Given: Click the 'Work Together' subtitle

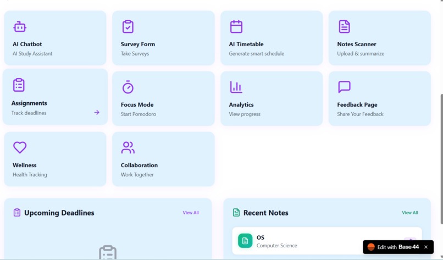Looking at the screenshot, I should [137, 174].
